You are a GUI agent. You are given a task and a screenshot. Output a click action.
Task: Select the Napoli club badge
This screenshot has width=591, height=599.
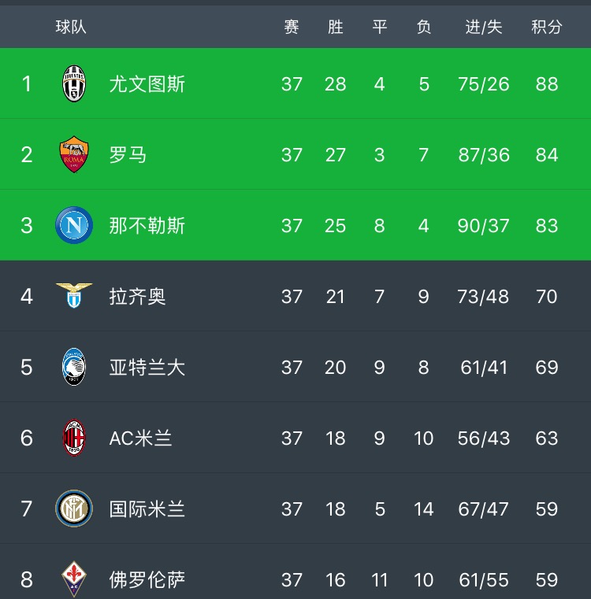(x=74, y=225)
